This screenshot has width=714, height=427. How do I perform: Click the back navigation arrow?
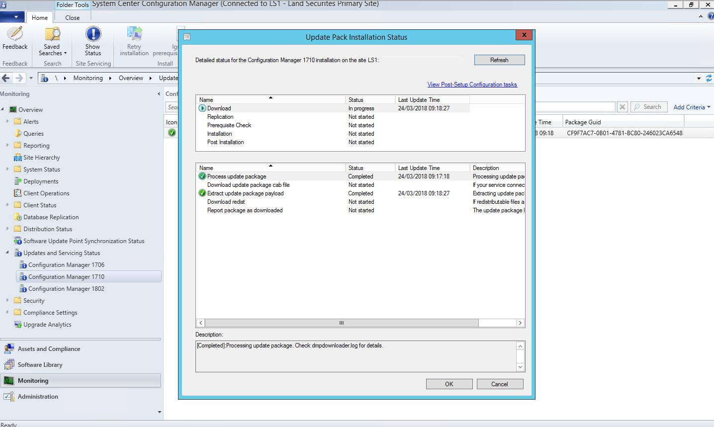pos(6,78)
